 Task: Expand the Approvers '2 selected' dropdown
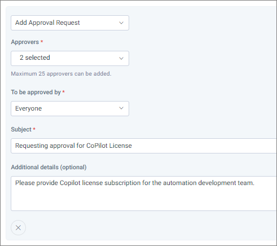70,58
